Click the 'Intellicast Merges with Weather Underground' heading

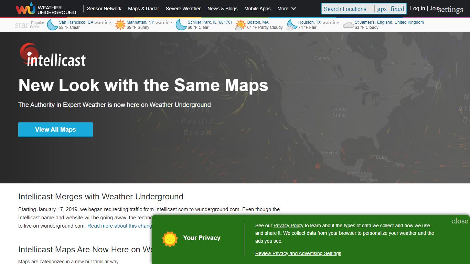(100, 197)
